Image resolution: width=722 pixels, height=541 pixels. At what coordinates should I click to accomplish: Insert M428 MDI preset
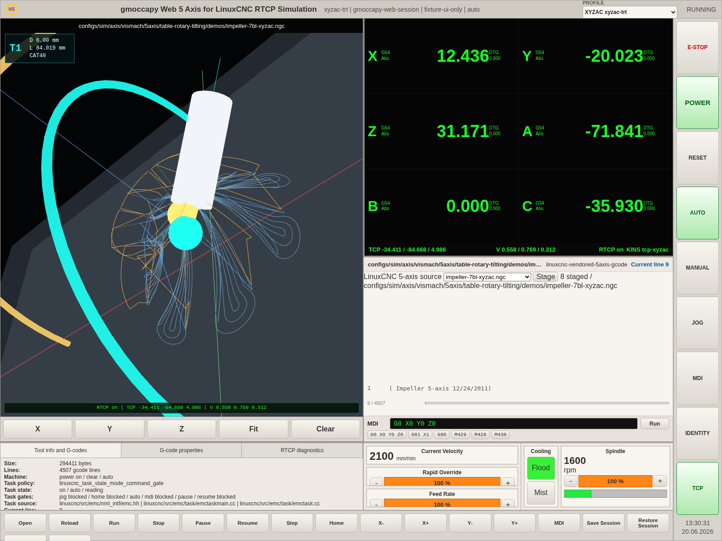click(480, 435)
